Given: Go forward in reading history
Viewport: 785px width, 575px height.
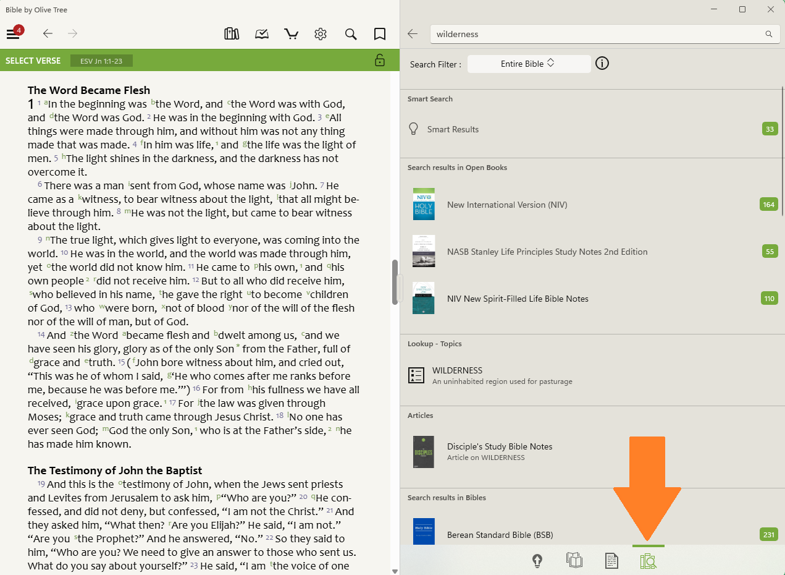Looking at the screenshot, I should [73, 34].
